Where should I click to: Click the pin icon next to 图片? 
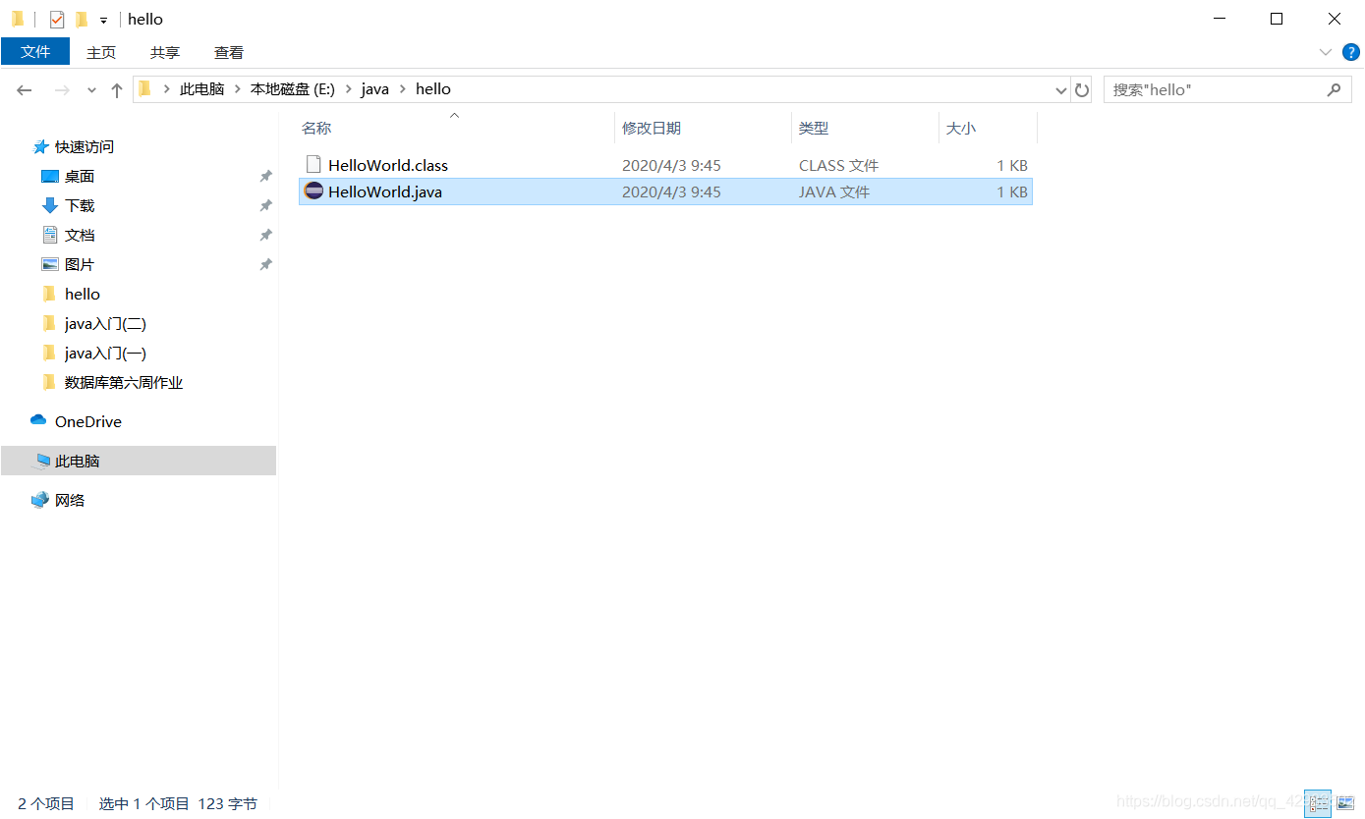265,265
